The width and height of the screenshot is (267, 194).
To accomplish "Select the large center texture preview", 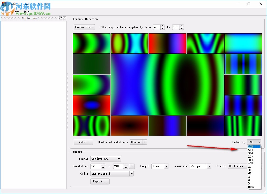I will coord(167,85).
